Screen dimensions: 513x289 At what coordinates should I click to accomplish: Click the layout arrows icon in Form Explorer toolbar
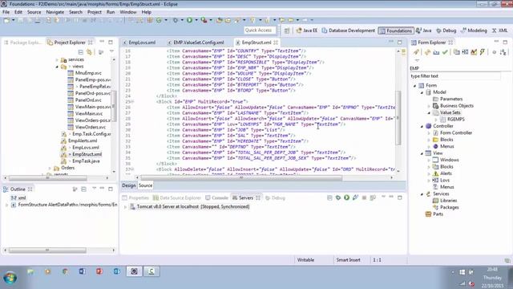(x=465, y=52)
